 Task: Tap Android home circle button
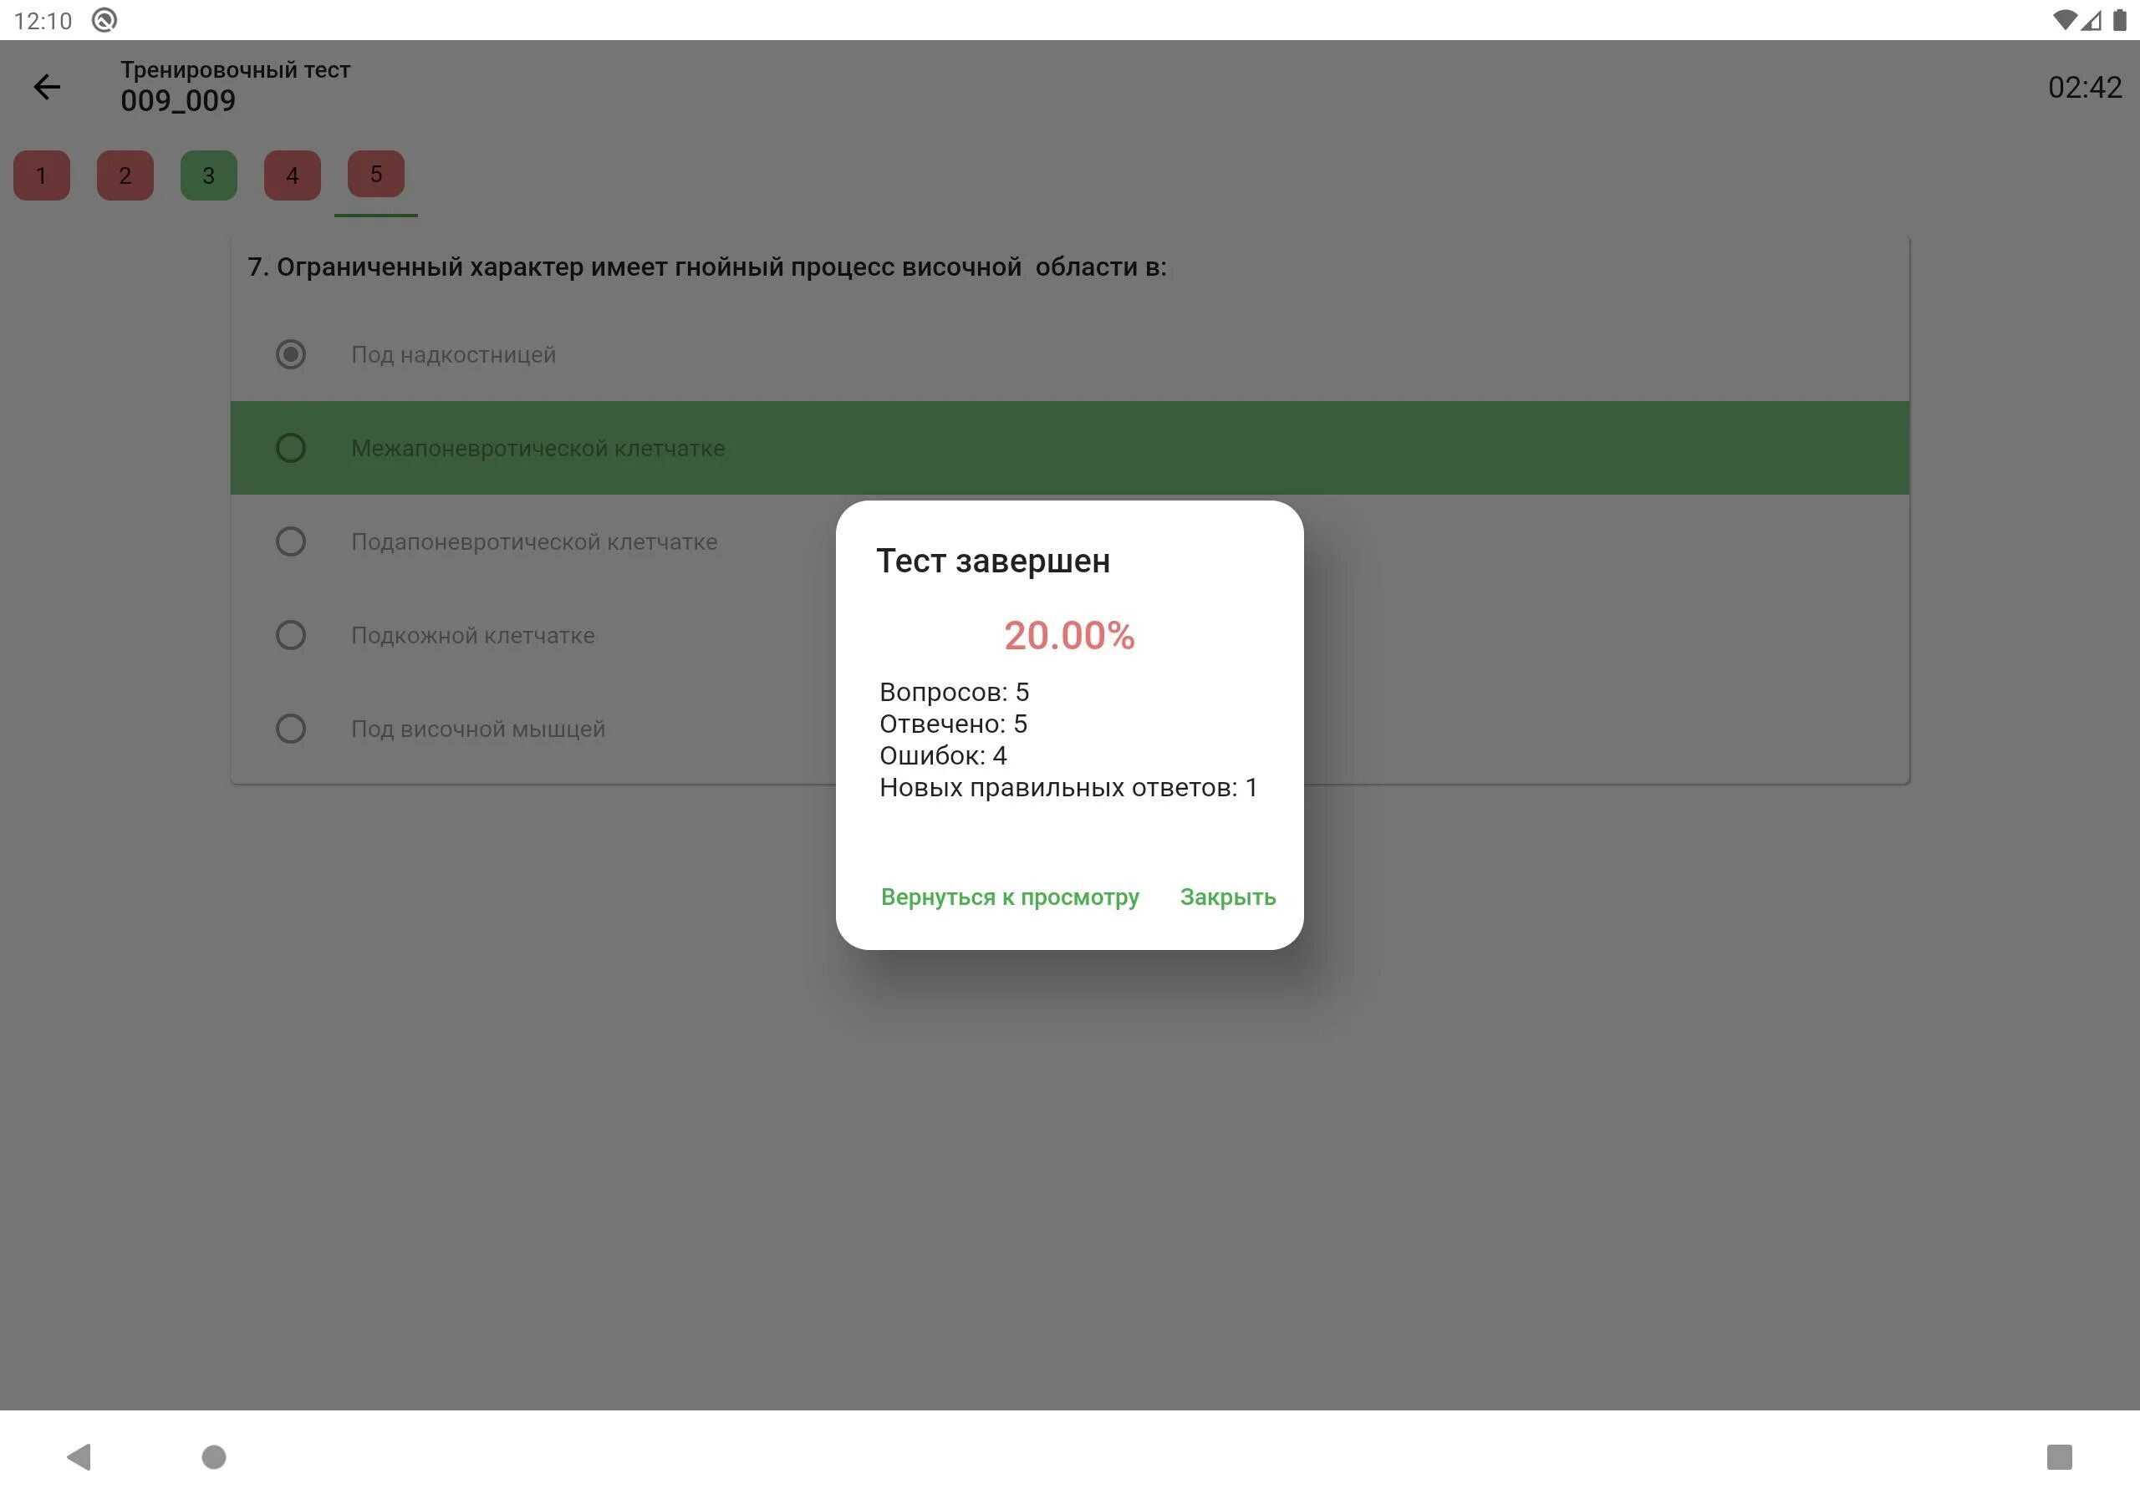click(x=213, y=1456)
